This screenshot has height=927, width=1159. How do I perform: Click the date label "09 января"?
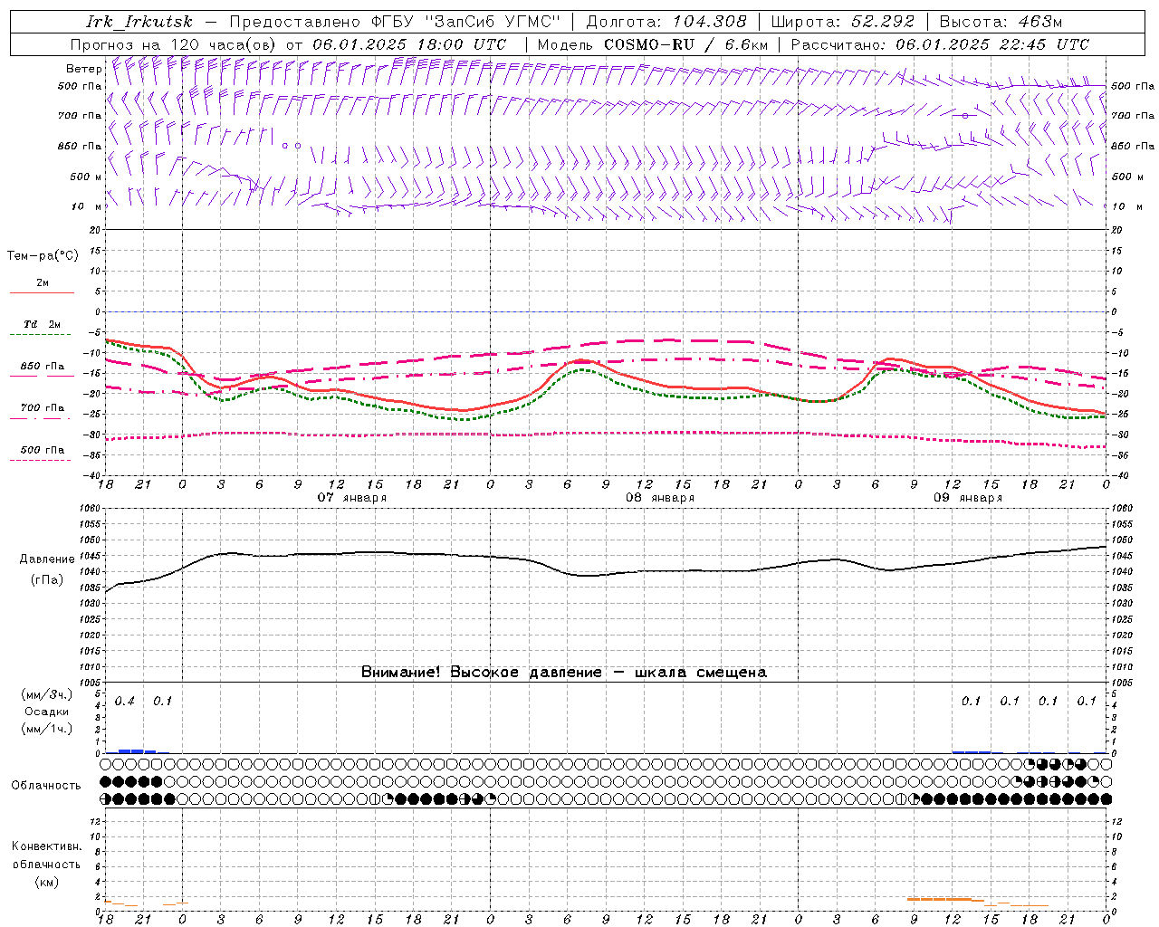coord(968,498)
